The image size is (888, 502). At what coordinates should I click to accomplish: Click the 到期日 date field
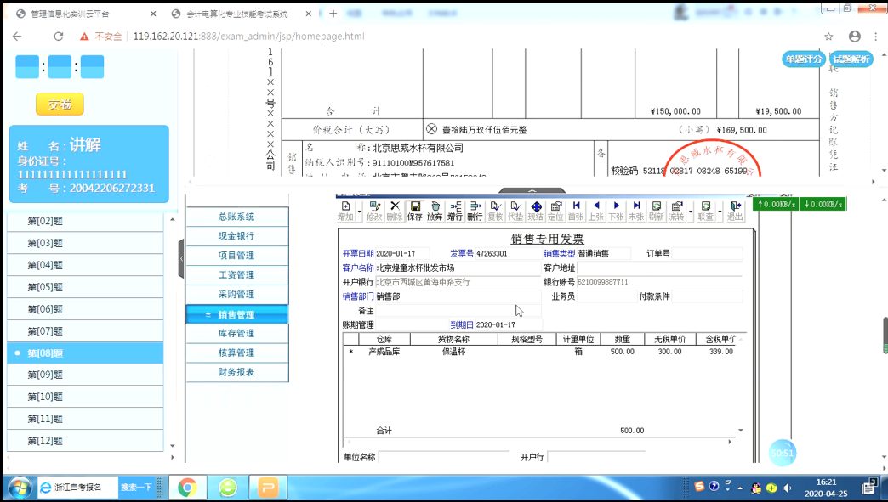(508, 325)
